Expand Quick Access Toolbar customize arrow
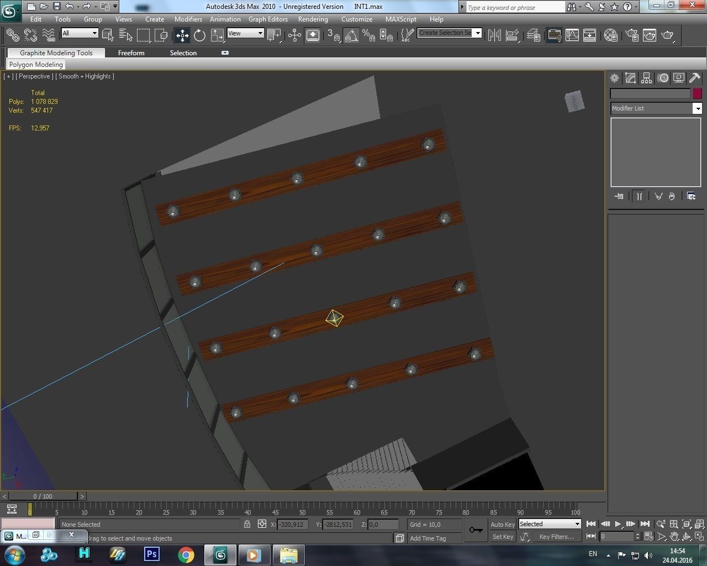 tap(115, 7)
